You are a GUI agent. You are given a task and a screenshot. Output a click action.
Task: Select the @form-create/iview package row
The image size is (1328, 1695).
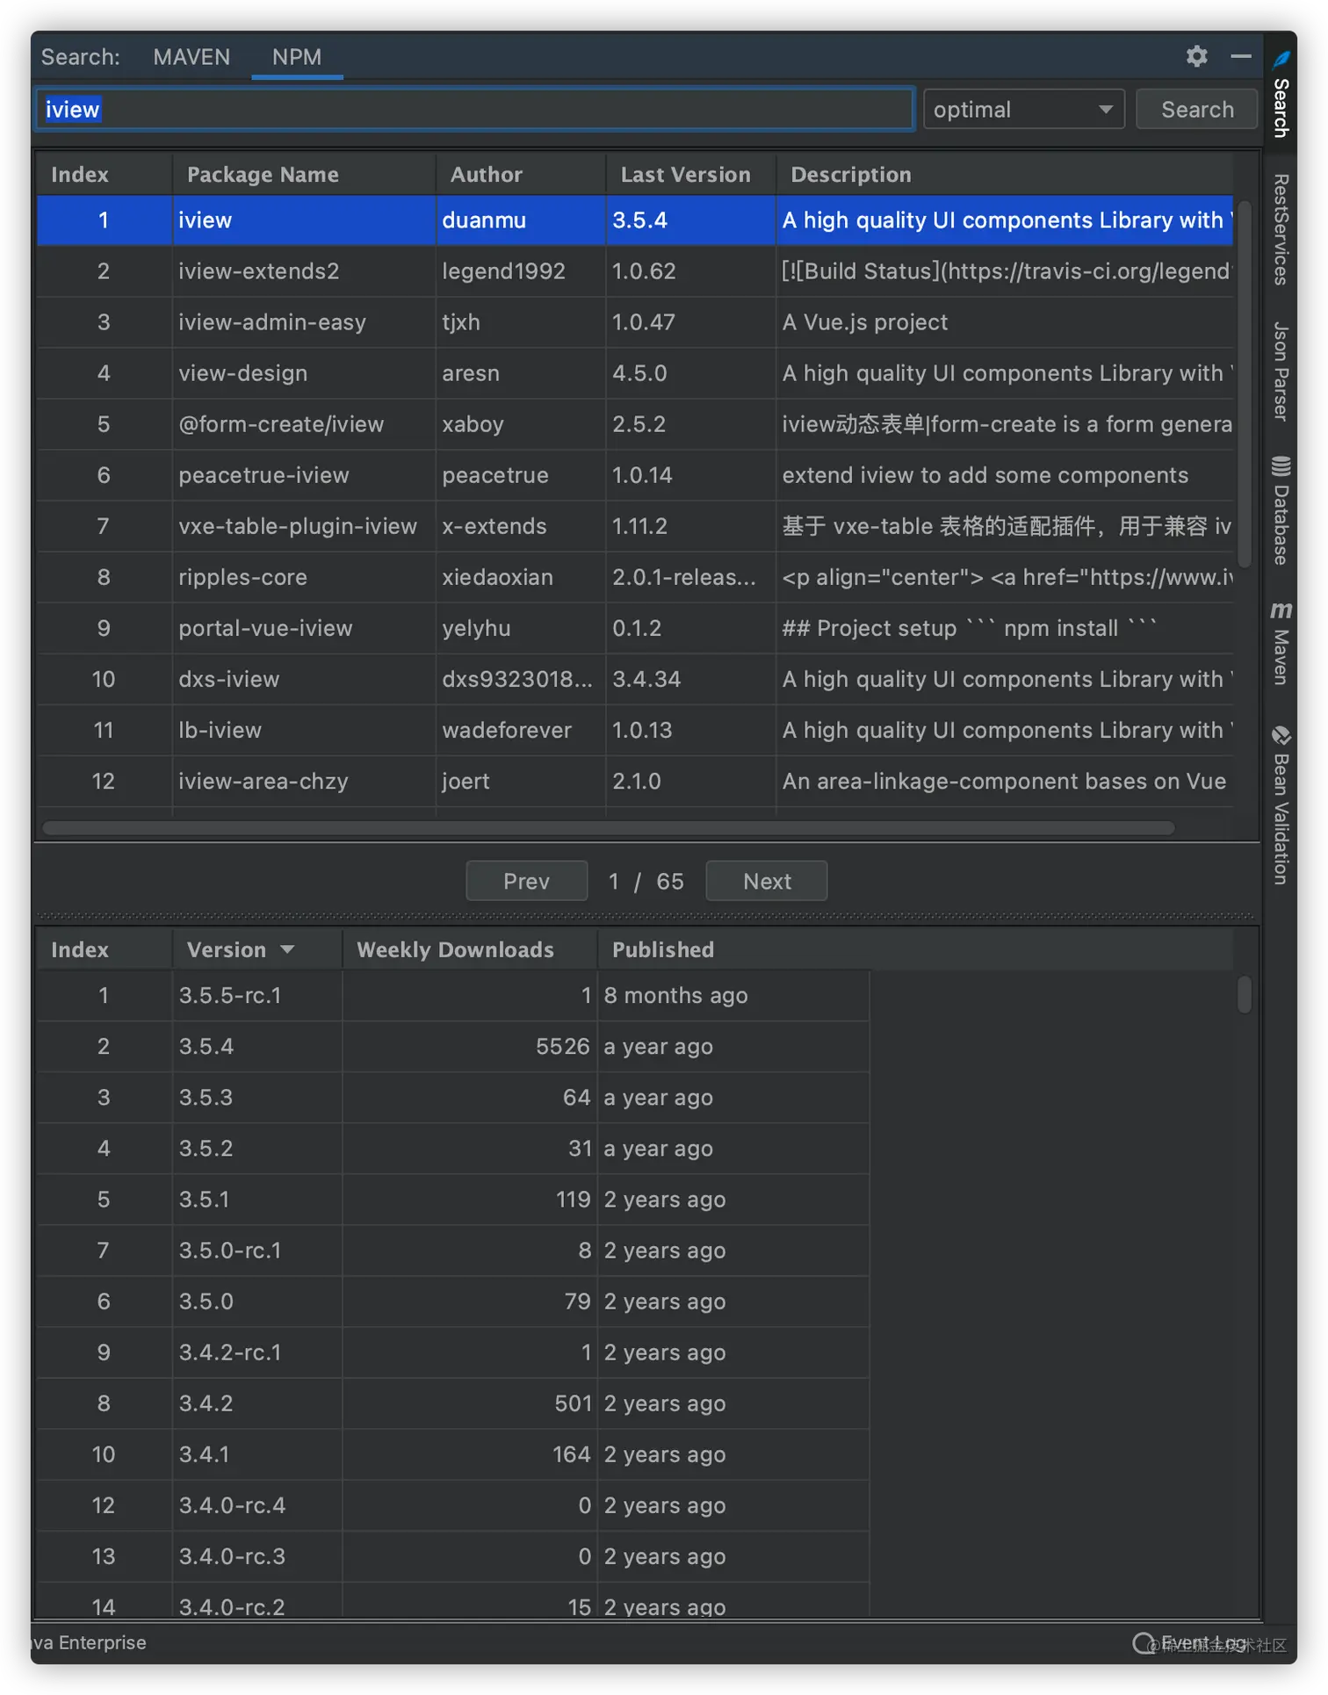point(634,424)
